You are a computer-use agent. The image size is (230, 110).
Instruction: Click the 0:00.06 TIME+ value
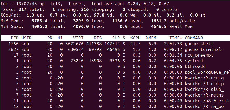[x=173, y=67]
